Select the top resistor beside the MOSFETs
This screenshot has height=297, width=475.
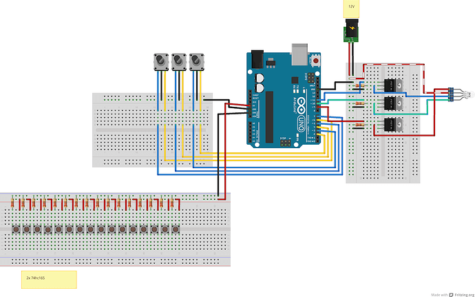click(x=359, y=85)
